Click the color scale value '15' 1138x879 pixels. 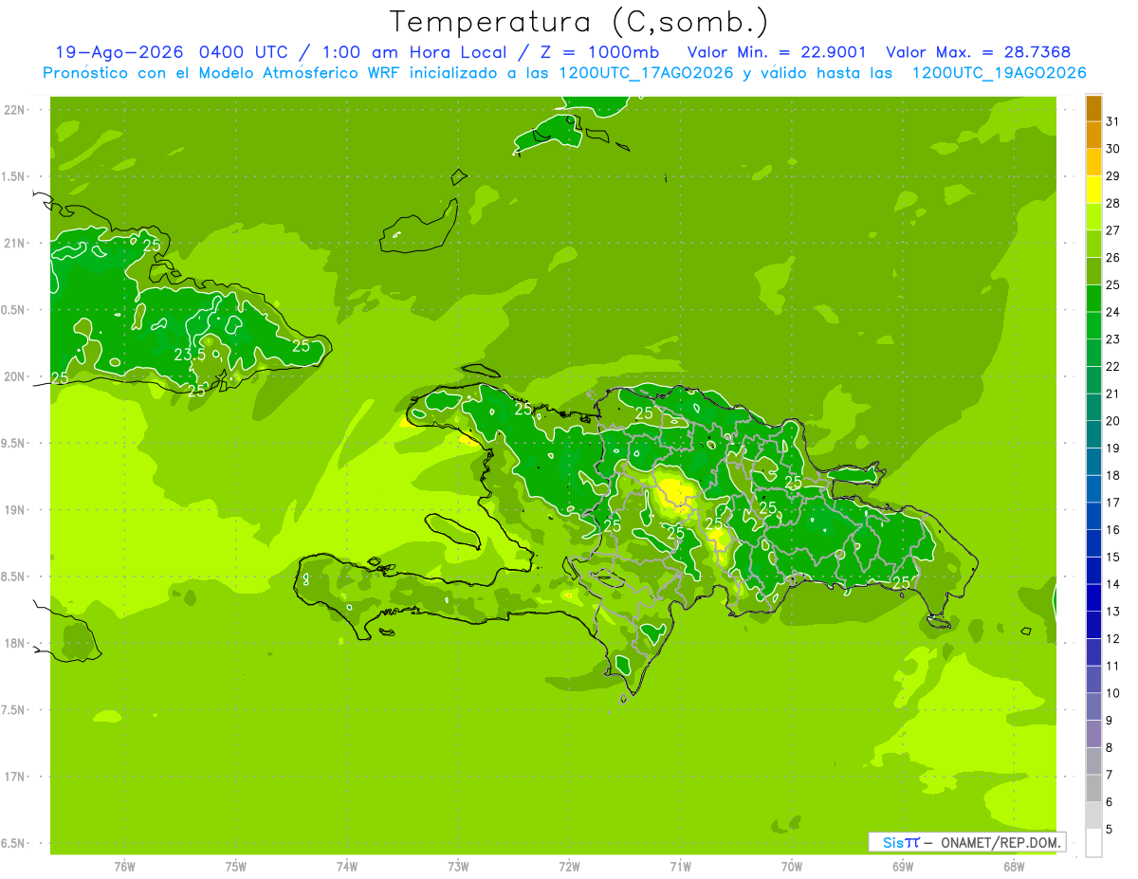pyautogui.click(x=1112, y=558)
